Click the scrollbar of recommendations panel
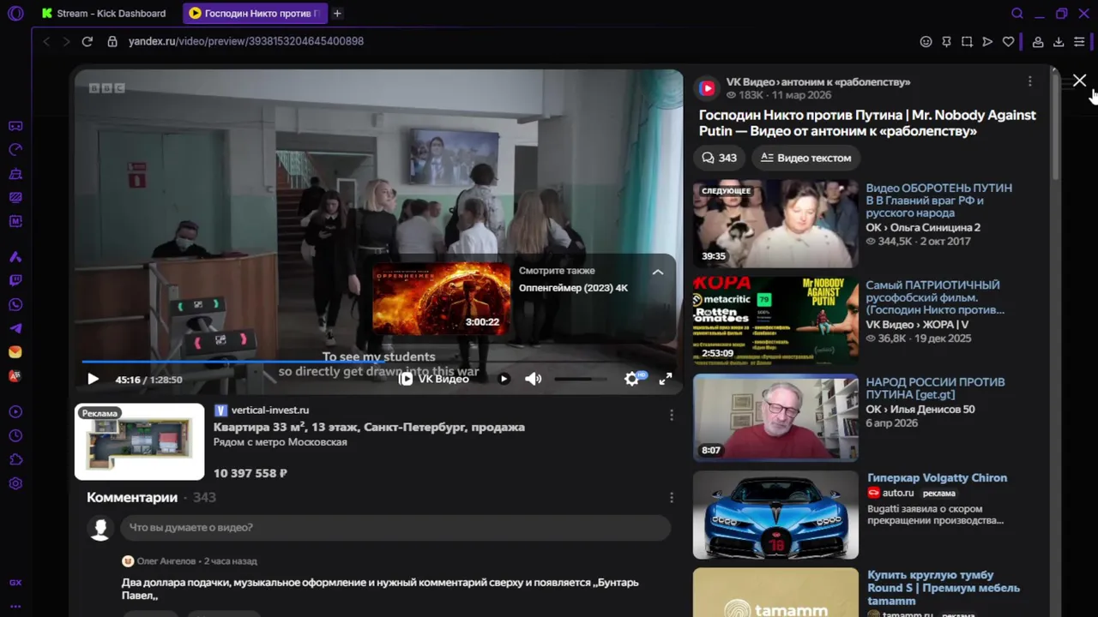 click(1056, 129)
